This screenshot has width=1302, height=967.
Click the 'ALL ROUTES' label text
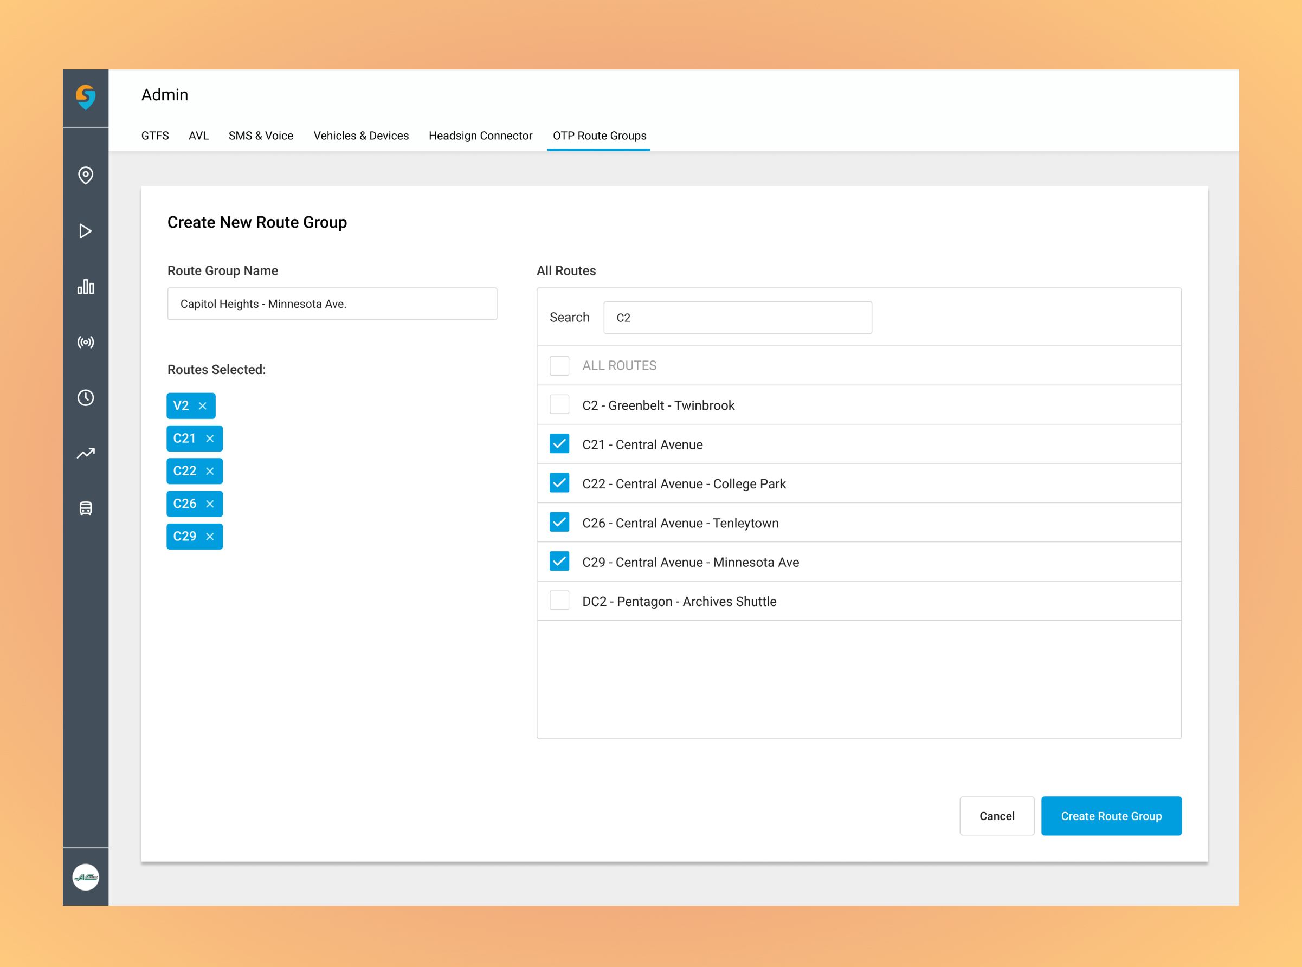[619, 366]
